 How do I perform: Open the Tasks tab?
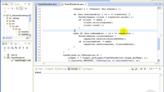(39, 69)
